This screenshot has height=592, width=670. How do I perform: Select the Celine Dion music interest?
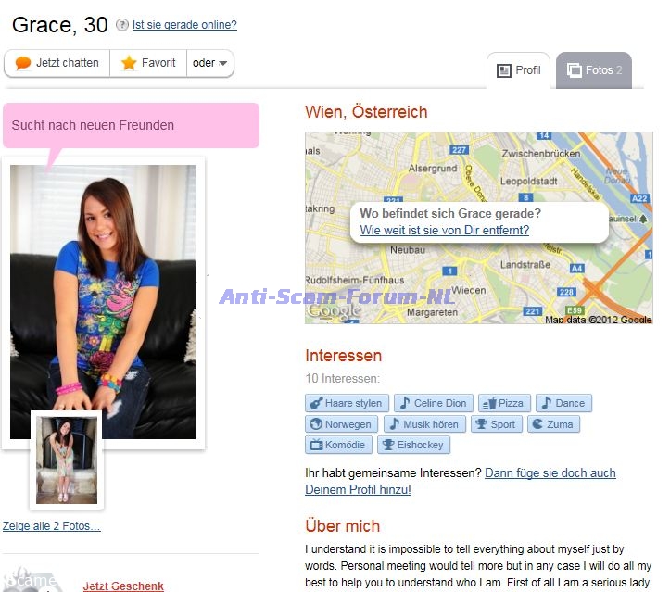(x=434, y=403)
